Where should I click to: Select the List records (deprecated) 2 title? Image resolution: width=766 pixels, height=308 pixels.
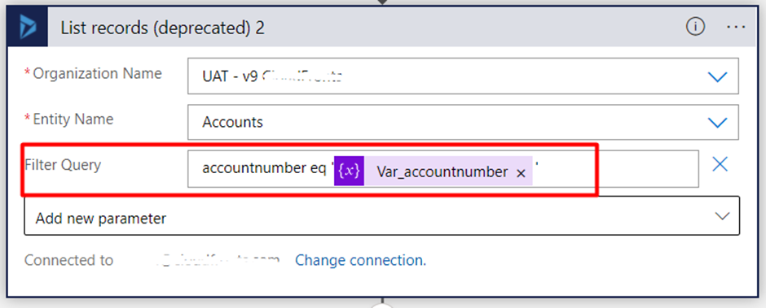(x=163, y=28)
